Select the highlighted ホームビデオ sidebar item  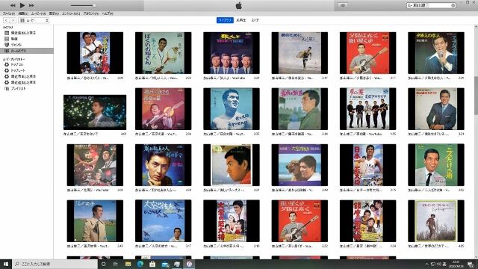27,51
